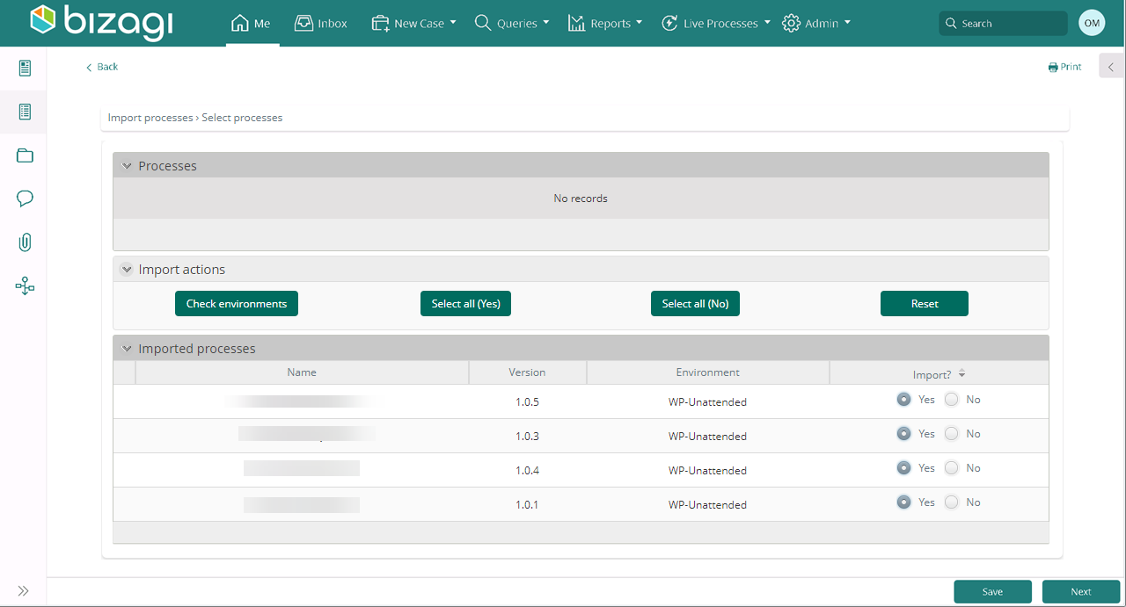The image size is (1126, 607).
Task: Click Next to continue the import
Action: click(x=1081, y=592)
